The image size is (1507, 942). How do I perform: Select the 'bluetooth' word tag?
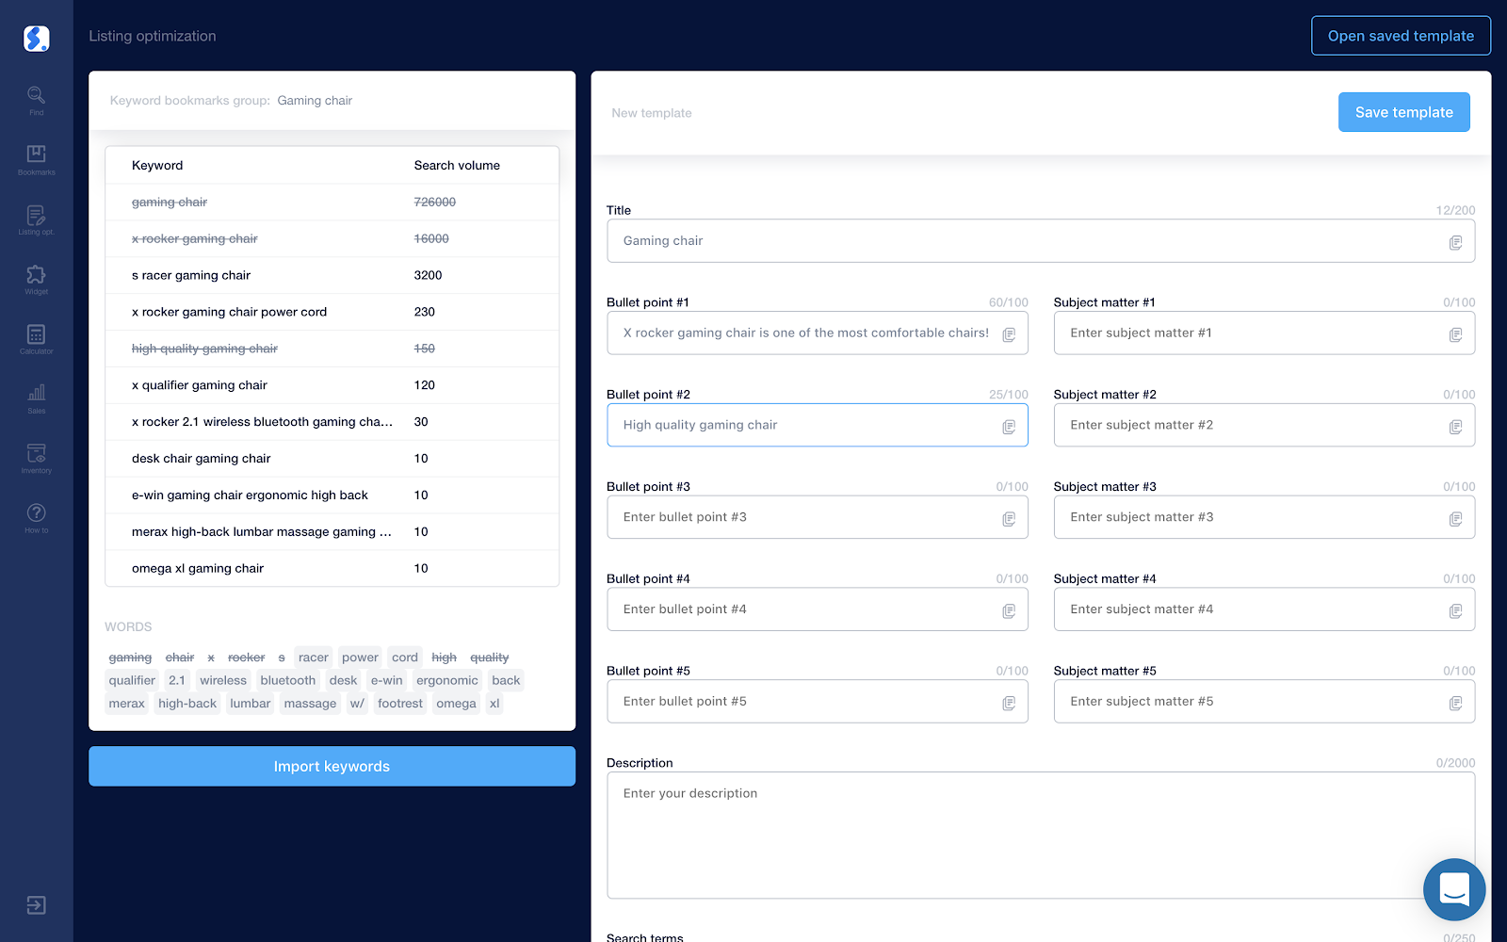288,680
